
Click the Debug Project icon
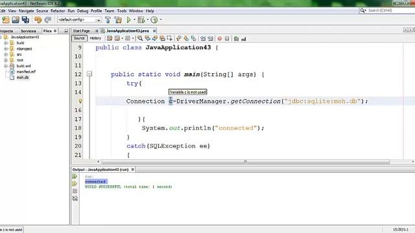141,20
